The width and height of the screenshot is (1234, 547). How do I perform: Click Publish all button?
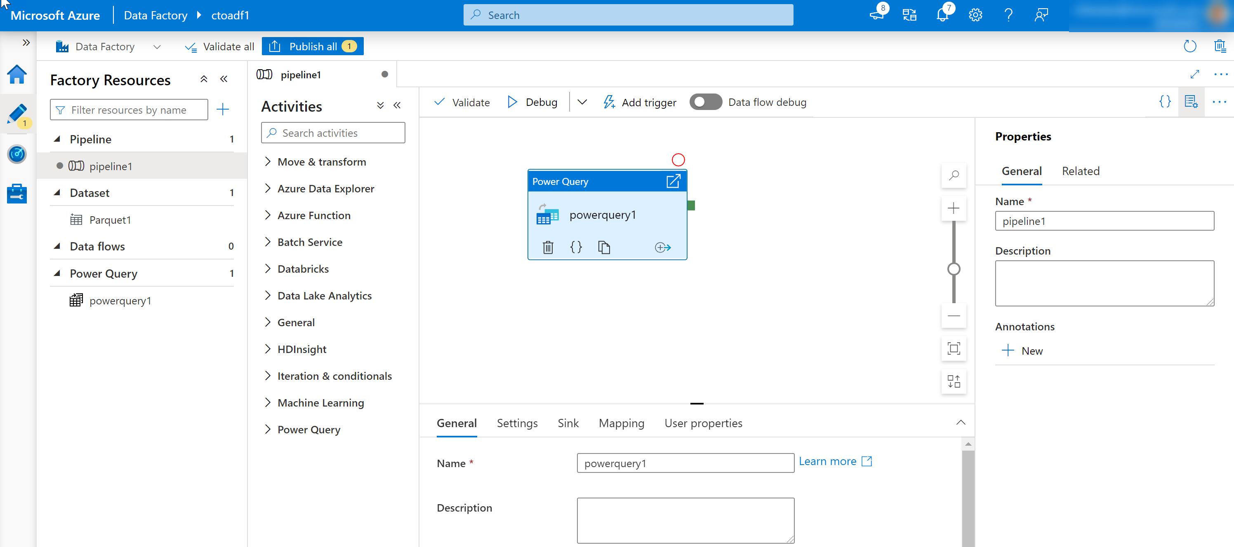tap(312, 47)
